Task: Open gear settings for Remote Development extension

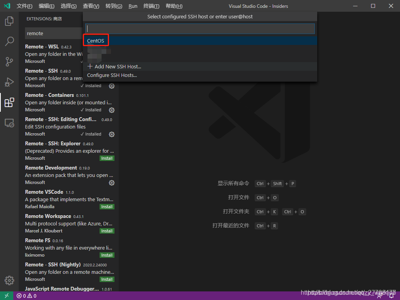Action: tap(112, 183)
